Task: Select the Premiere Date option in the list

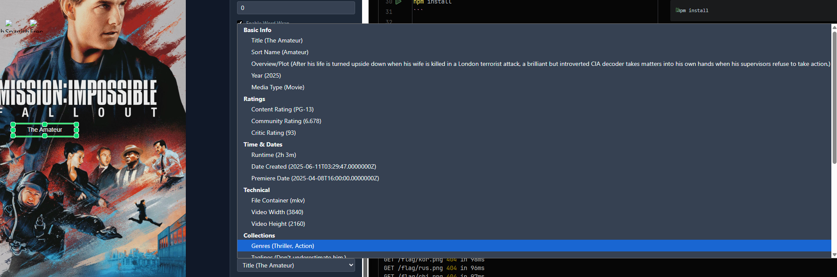Action: tap(534, 178)
